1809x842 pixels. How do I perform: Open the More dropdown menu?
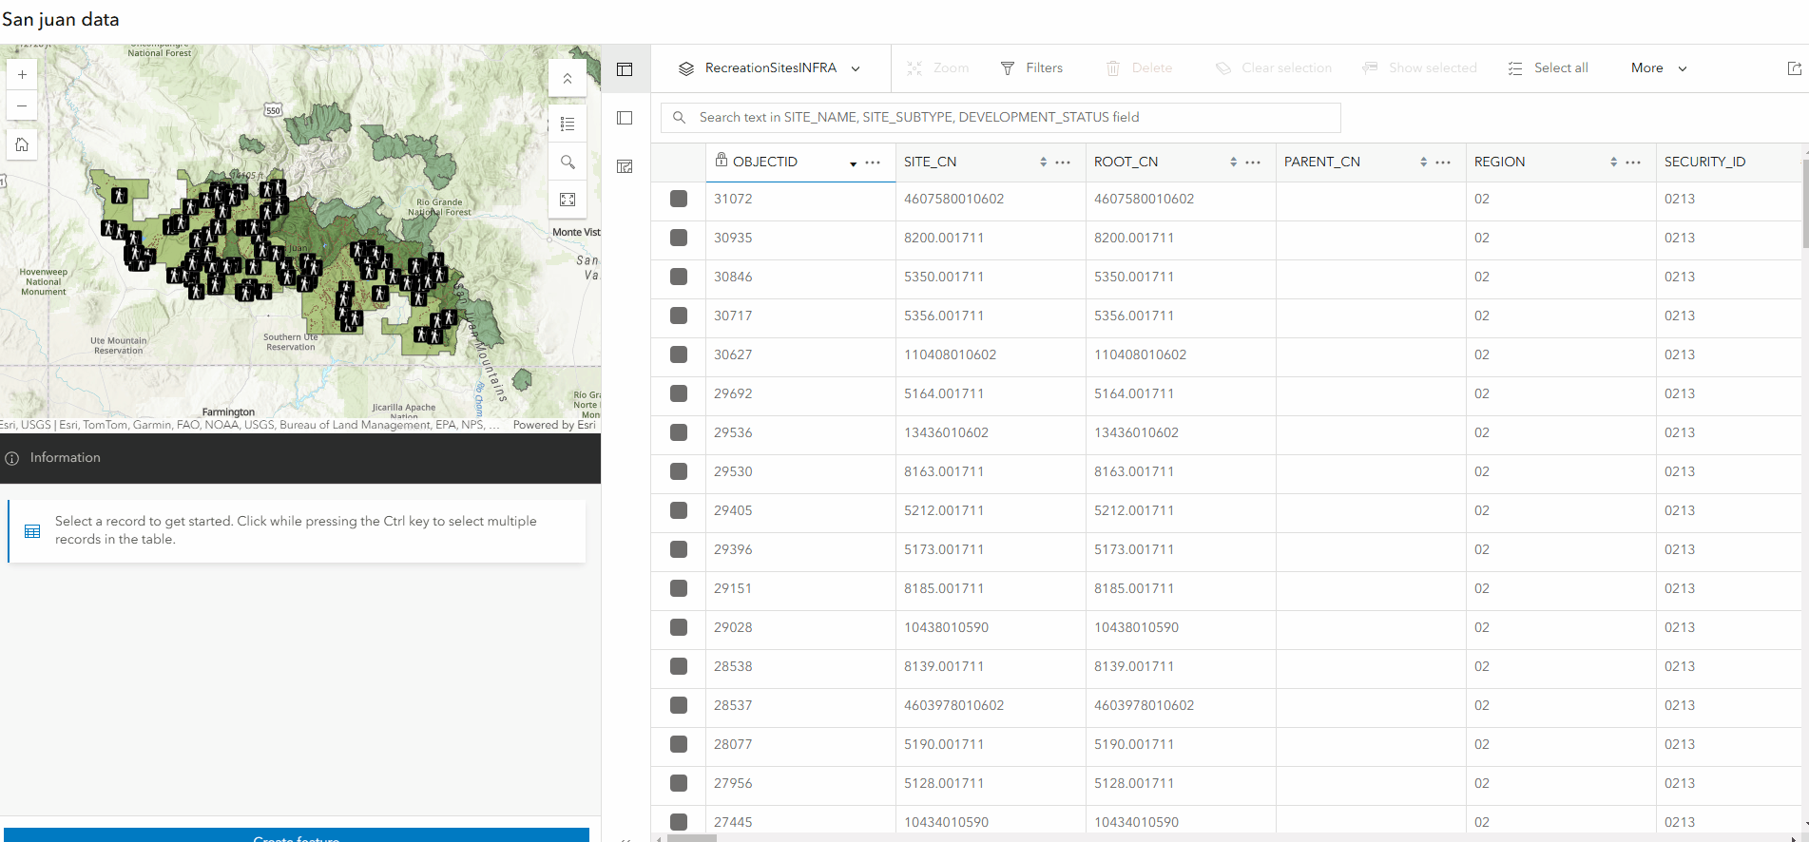1659,68
